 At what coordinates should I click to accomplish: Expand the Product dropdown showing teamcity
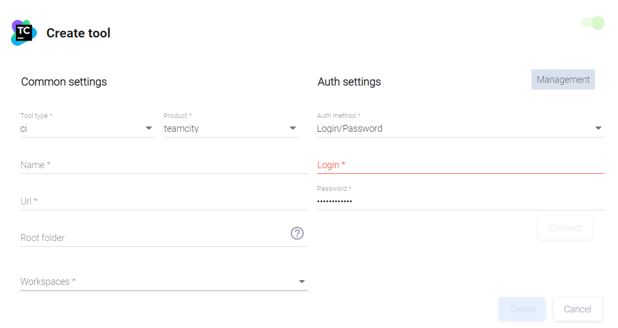point(231,129)
